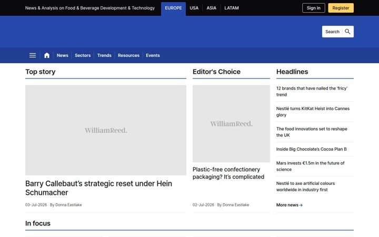This screenshot has height=237, width=379.
Task: Click the Top story section heading
Action: click(x=41, y=72)
